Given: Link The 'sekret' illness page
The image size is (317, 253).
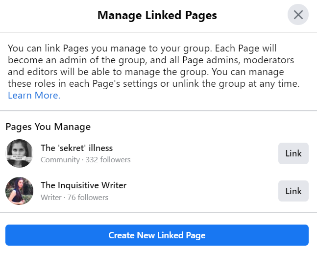Looking at the screenshot, I should click(293, 153).
